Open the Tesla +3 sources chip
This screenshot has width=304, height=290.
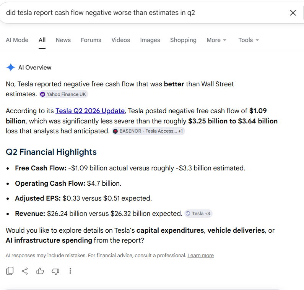[198, 214]
